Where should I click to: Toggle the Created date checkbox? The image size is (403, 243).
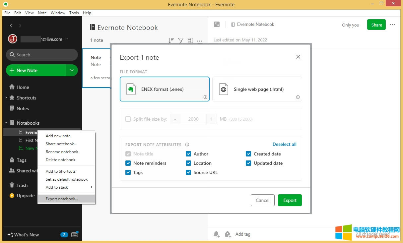[x=248, y=154]
